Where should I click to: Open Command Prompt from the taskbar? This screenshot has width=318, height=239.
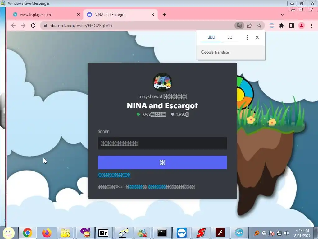pos(162,233)
